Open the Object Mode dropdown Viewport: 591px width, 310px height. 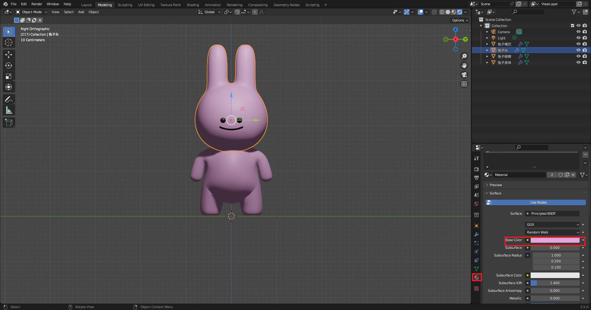31,12
